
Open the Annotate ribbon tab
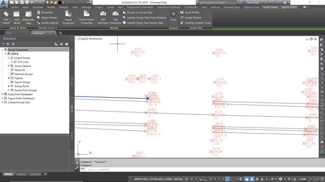pos(38,7)
